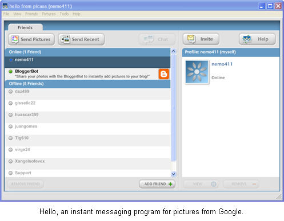Click the VIEW button in profile panel
Viewport: 284px width, 221px height.
201,184
